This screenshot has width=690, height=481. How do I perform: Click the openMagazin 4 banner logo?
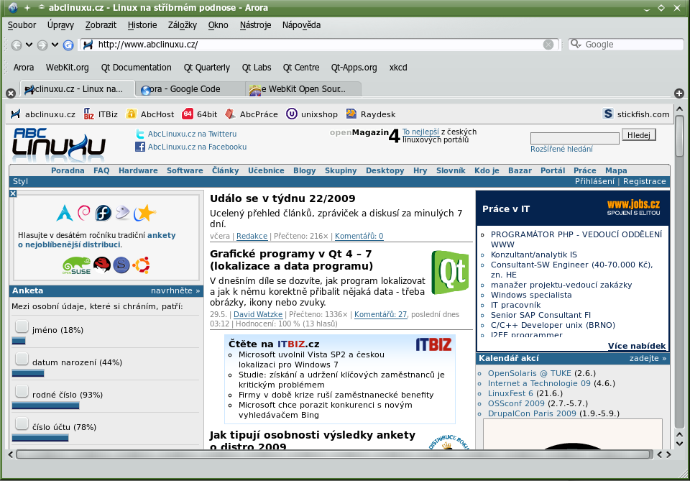click(365, 136)
